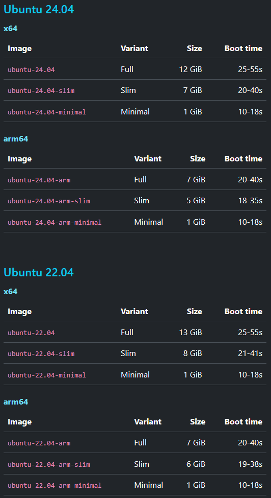Select Minimal variant in the ubuntu-24.04-minimal row
This screenshot has height=498, width=271.
coord(135,111)
